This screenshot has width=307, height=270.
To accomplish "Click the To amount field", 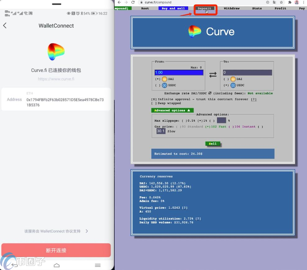I will tap(247, 72).
